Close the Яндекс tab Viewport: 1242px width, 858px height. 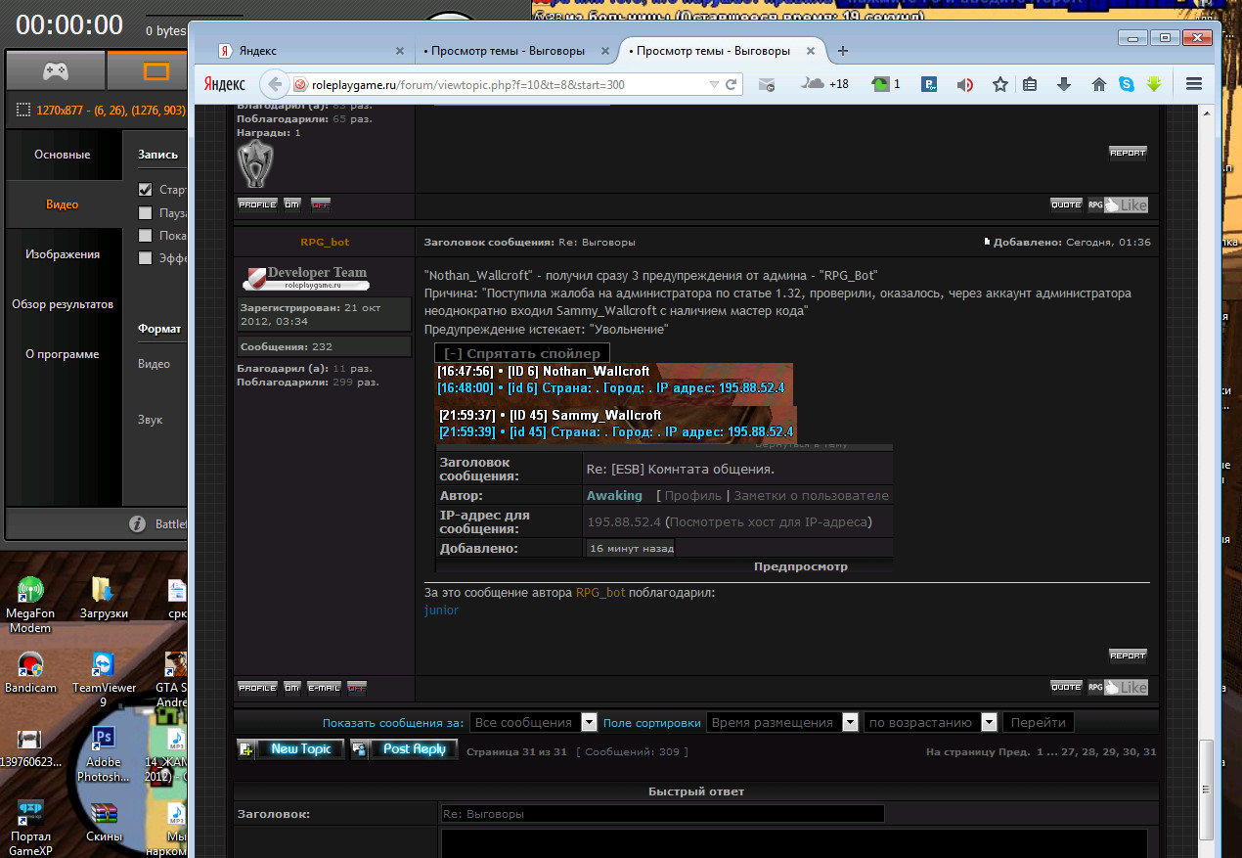pyautogui.click(x=399, y=51)
